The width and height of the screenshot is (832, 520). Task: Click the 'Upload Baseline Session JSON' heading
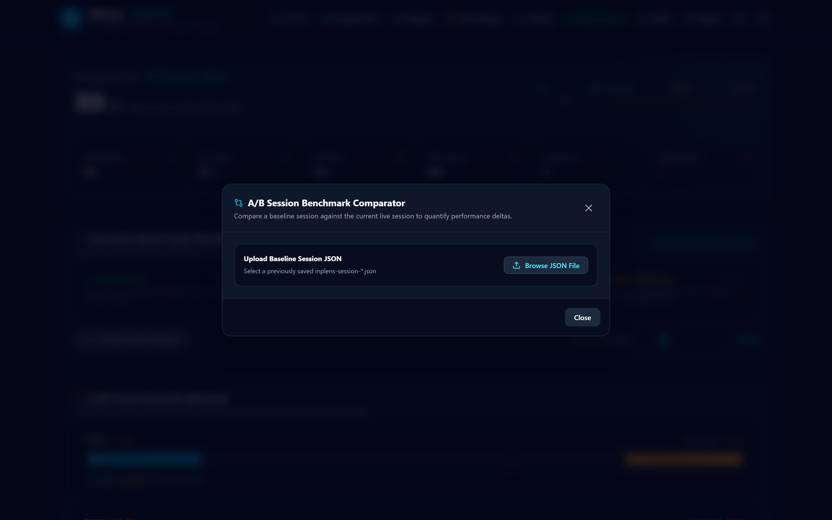click(x=293, y=259)
